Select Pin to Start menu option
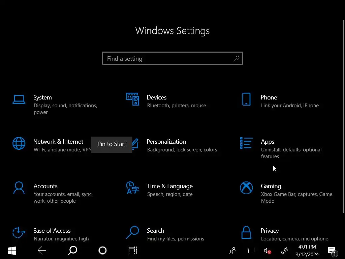 click(112, 144)
